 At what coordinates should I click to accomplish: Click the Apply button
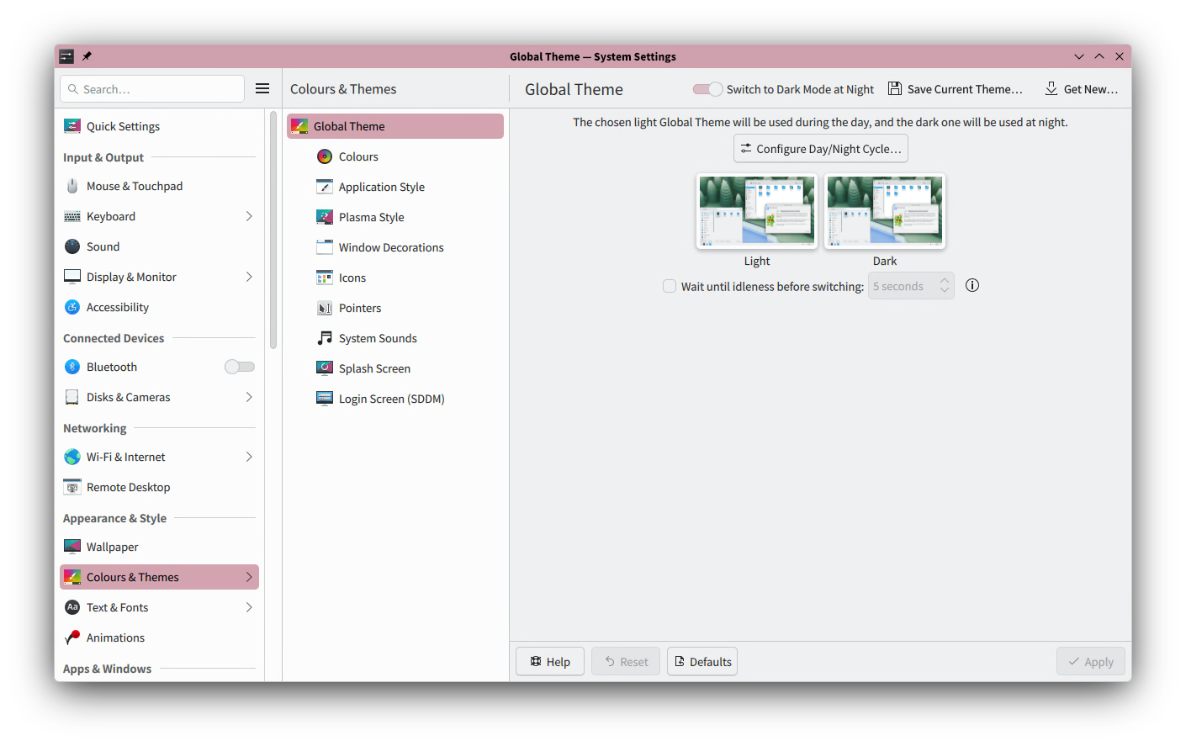[x=1091, y=662]
